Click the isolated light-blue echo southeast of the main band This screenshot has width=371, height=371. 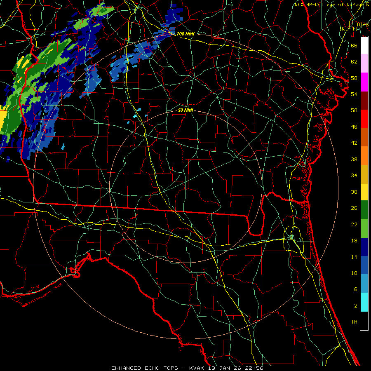(x=63, y=146)
